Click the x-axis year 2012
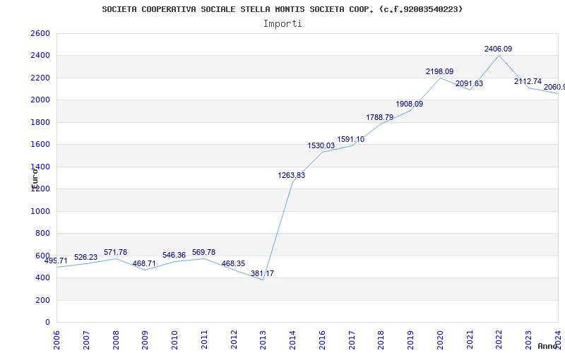The width and height of the screenshot is (565, 353). pyautogui.click(x=234, y=340)
